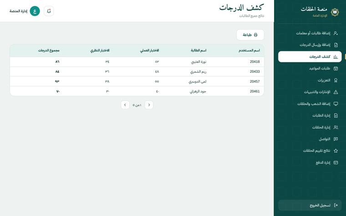The image size is (346, 216).
Task: Click total score ٨٤ in ريم الشمري row
Action: tap(57, 72)
